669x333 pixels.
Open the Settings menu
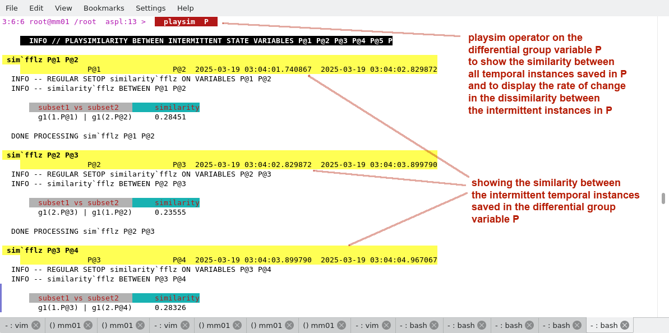point(150,8)
